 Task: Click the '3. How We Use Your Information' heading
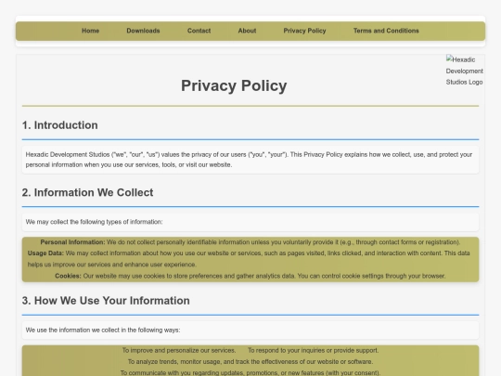tap(106, 301)
